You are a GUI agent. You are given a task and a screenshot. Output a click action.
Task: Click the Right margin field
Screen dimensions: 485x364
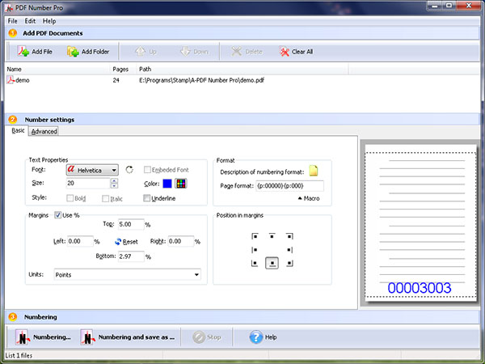click(181, 241)
